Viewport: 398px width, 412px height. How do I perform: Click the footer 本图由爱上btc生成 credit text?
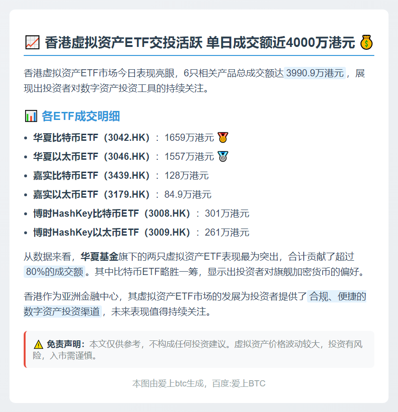click(x=168, y=384)
